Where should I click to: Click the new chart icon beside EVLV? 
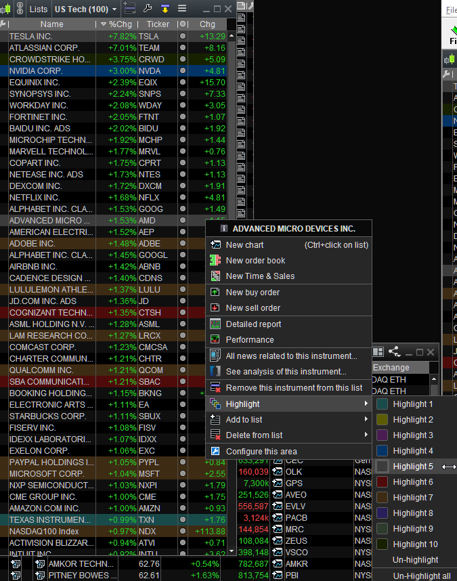277,506
